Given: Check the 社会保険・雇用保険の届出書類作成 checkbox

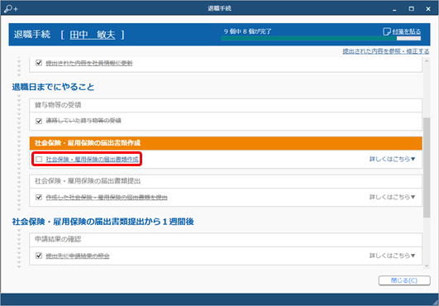Looking at the screenshot, I should click(x=39, y=160).
